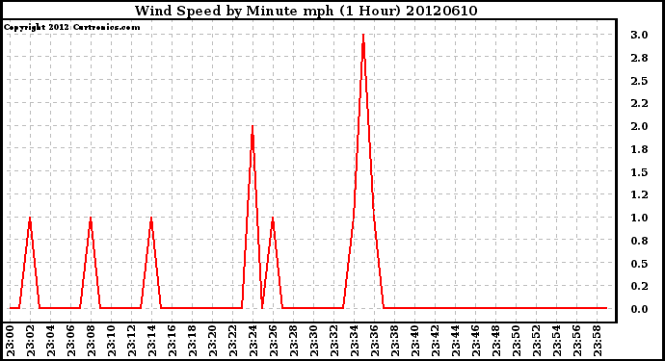Click the 1.0 mph peak at 23:08
The image size is (665, 361).
[x=91, y=219]
